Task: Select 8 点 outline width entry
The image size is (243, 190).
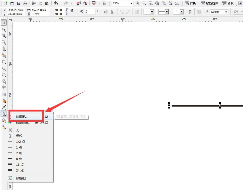Action: click(19, 159)
